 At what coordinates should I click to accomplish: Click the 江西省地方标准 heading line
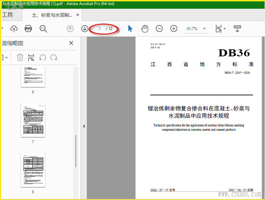202,64
